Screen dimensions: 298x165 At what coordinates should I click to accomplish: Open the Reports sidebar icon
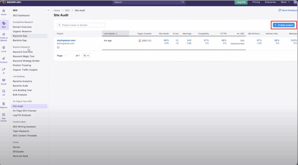click(3, 105)
